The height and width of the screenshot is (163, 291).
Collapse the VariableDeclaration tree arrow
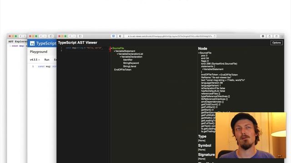coord(120,57)
